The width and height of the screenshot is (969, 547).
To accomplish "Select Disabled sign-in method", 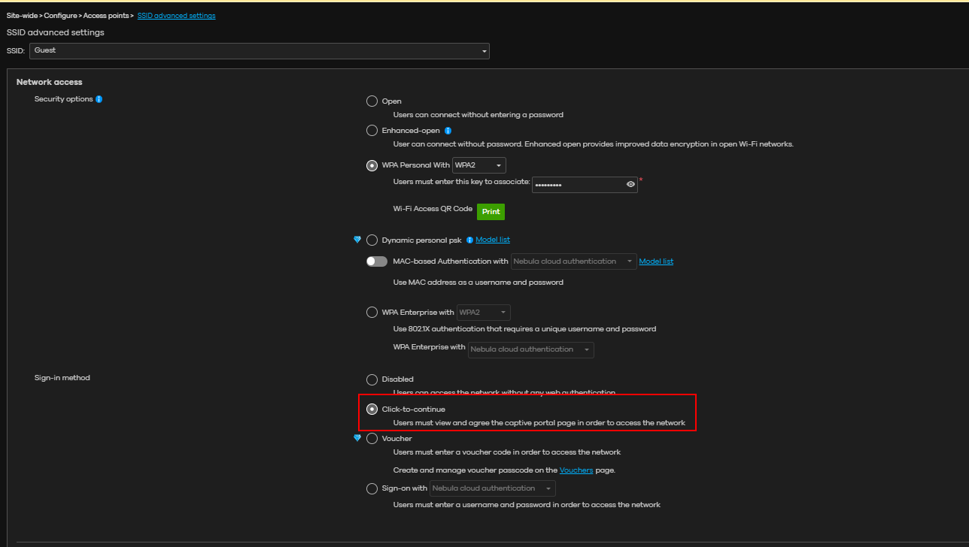I will 372,379.
